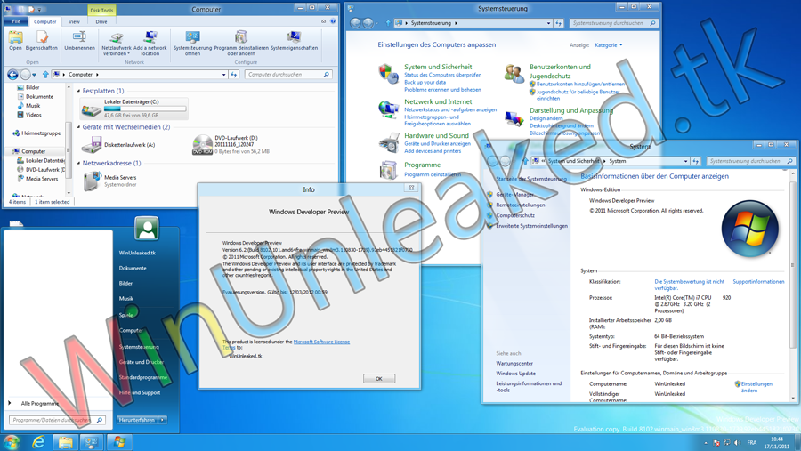Switch to the View ribbon tab

[x=74, y=21]
